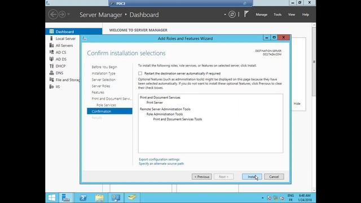Click Print Server in the selections list
Viewport: 361px width, 203px height.
pyautogui.click(x=155, y=103)
